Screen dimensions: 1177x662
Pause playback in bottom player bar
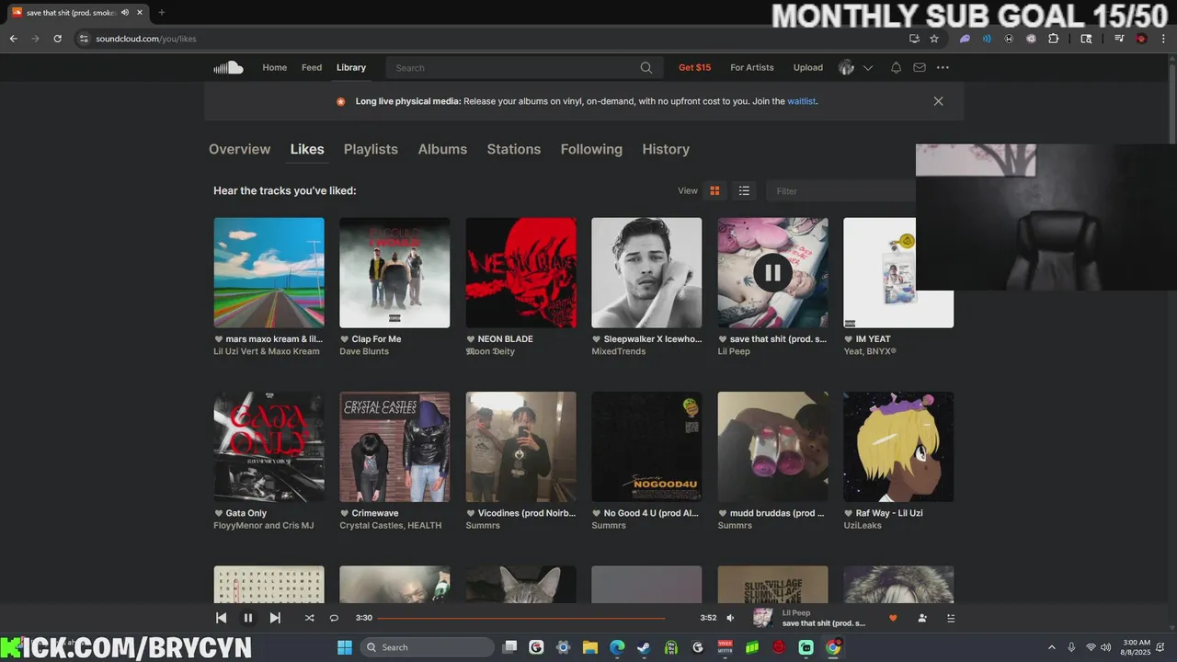[247, 618]
